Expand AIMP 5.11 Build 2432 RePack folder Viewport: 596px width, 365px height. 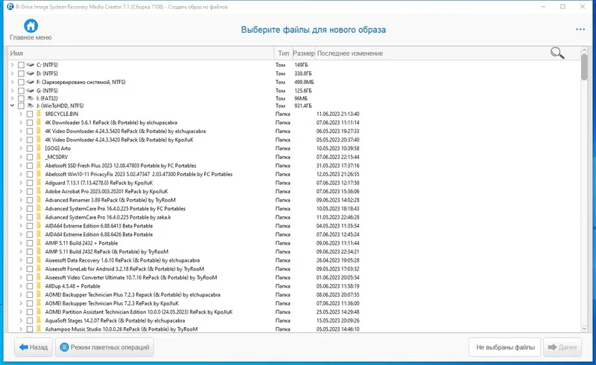[21, 252]
